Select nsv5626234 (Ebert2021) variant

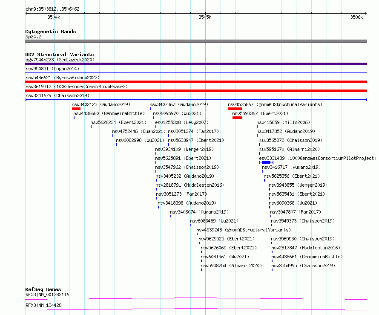tap(119, 122)
